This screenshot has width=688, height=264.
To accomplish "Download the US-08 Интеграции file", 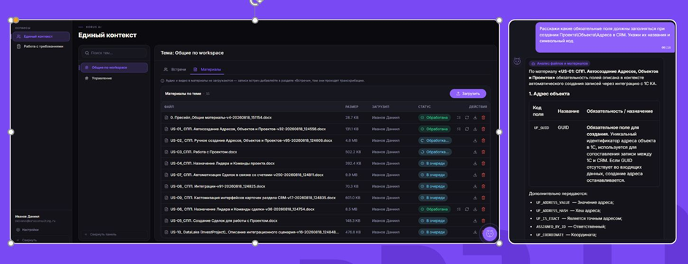I will pos(475,186).
